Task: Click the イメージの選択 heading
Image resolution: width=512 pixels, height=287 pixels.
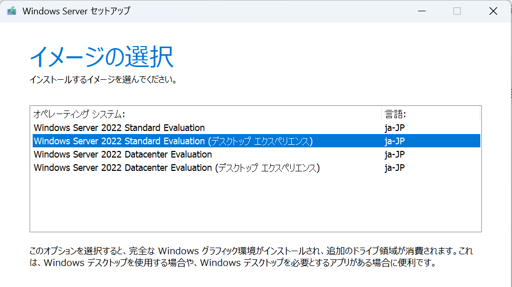Action: (x=102, y=57)
